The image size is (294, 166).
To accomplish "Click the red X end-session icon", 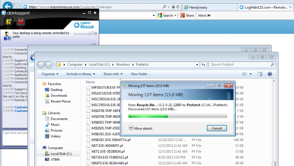I will pos(21,22).
